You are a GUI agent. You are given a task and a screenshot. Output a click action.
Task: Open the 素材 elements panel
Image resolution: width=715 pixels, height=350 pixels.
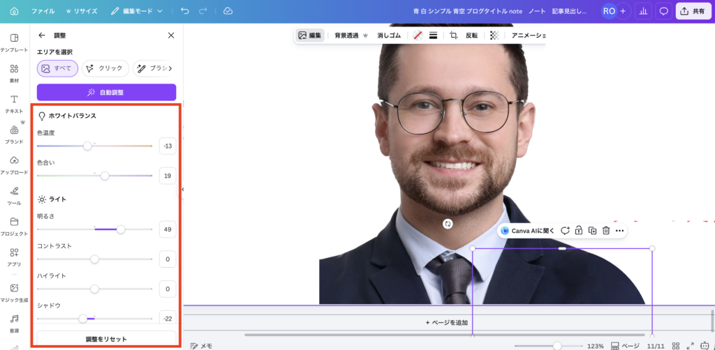[x=14, y=73]
